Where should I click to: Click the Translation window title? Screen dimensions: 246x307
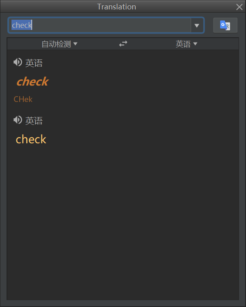tap(116, 7)
